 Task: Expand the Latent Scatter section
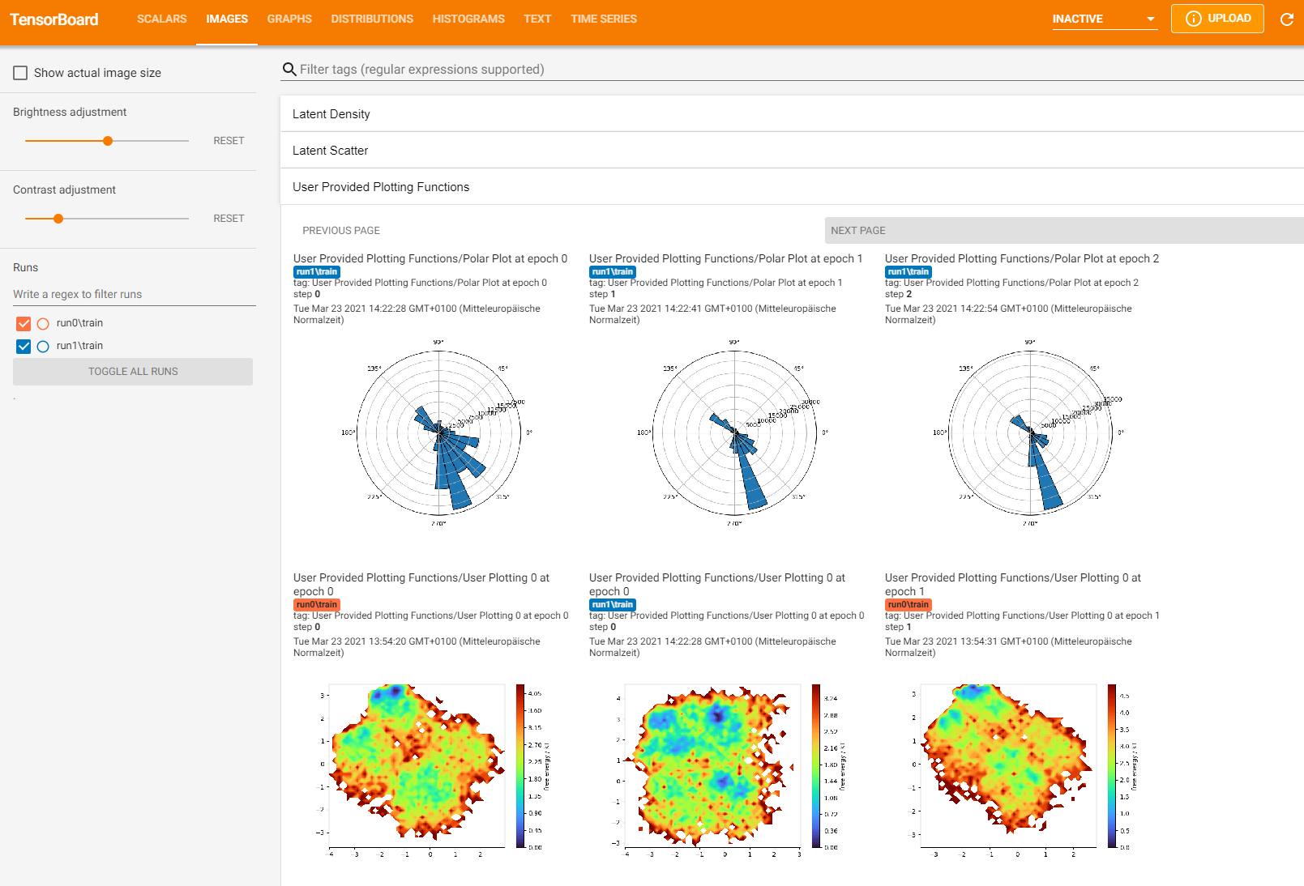point(792,151)
